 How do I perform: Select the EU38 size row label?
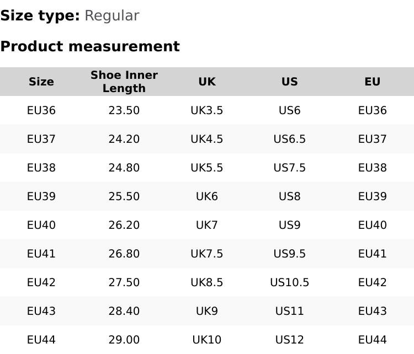click(41, 168)
